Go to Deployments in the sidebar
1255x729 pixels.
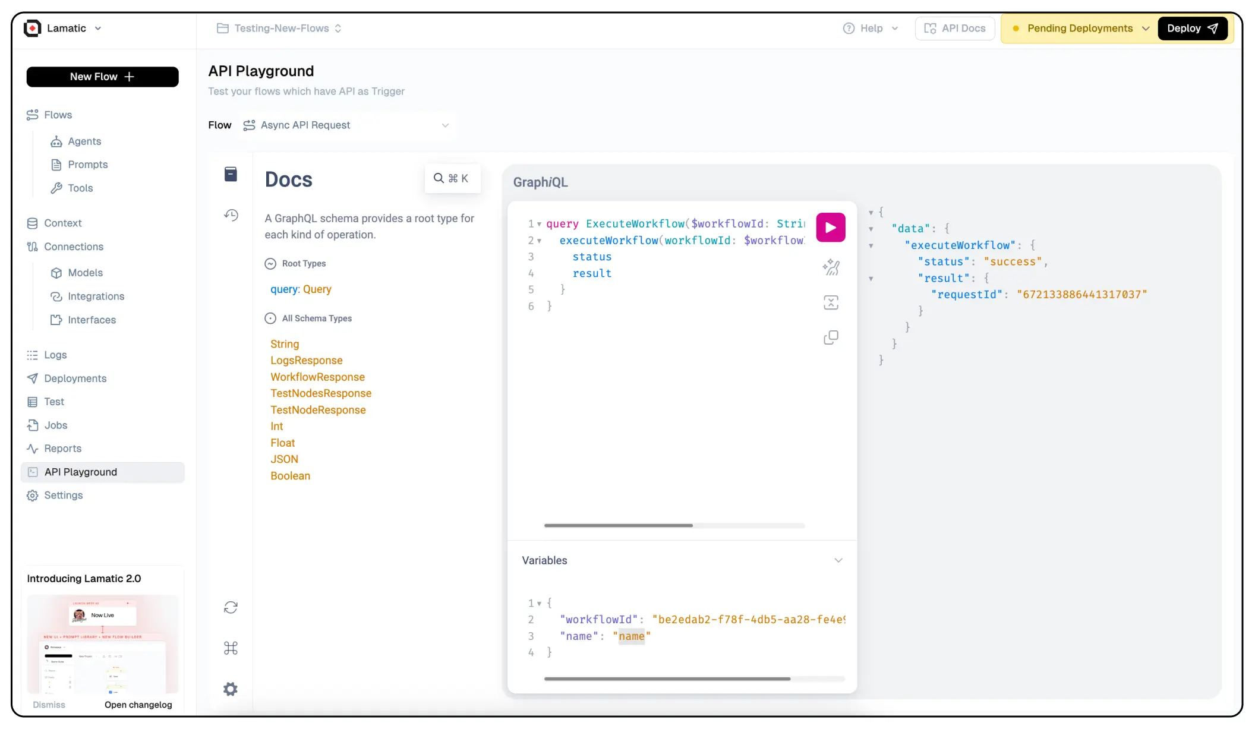(75, 378)
